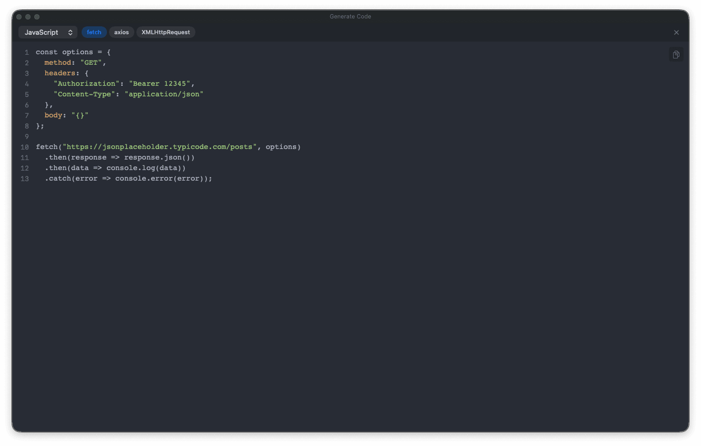This screenshot has height=446, width=701.
Task: Click line number 13 in gutter
Action: click(25, 179)
